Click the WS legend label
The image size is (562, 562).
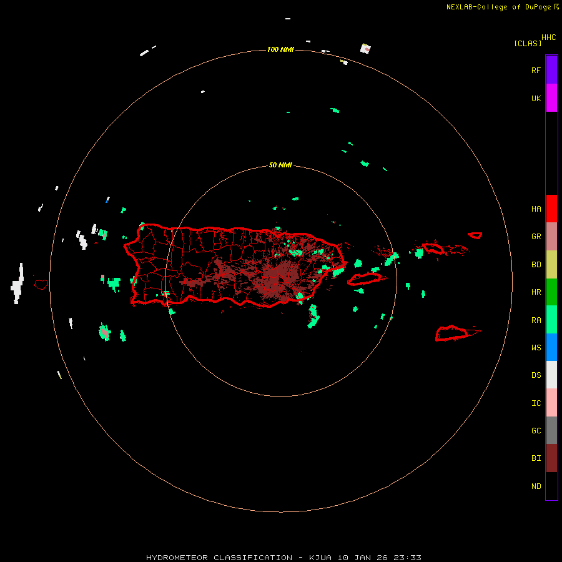[x=536, y=348]
